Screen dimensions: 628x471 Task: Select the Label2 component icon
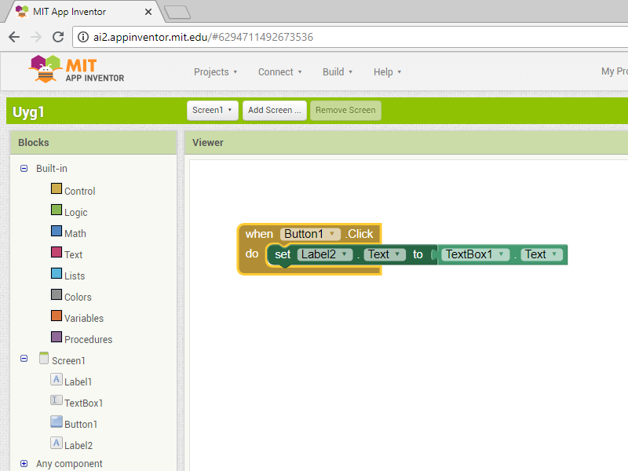pos(57,444)
